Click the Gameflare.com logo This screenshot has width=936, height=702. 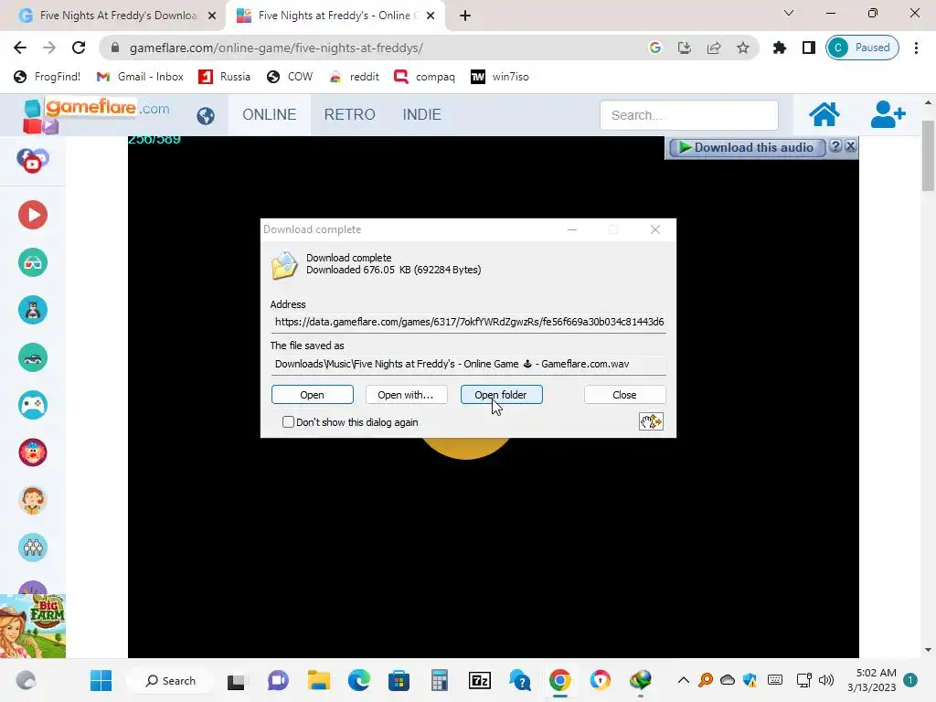95,114
